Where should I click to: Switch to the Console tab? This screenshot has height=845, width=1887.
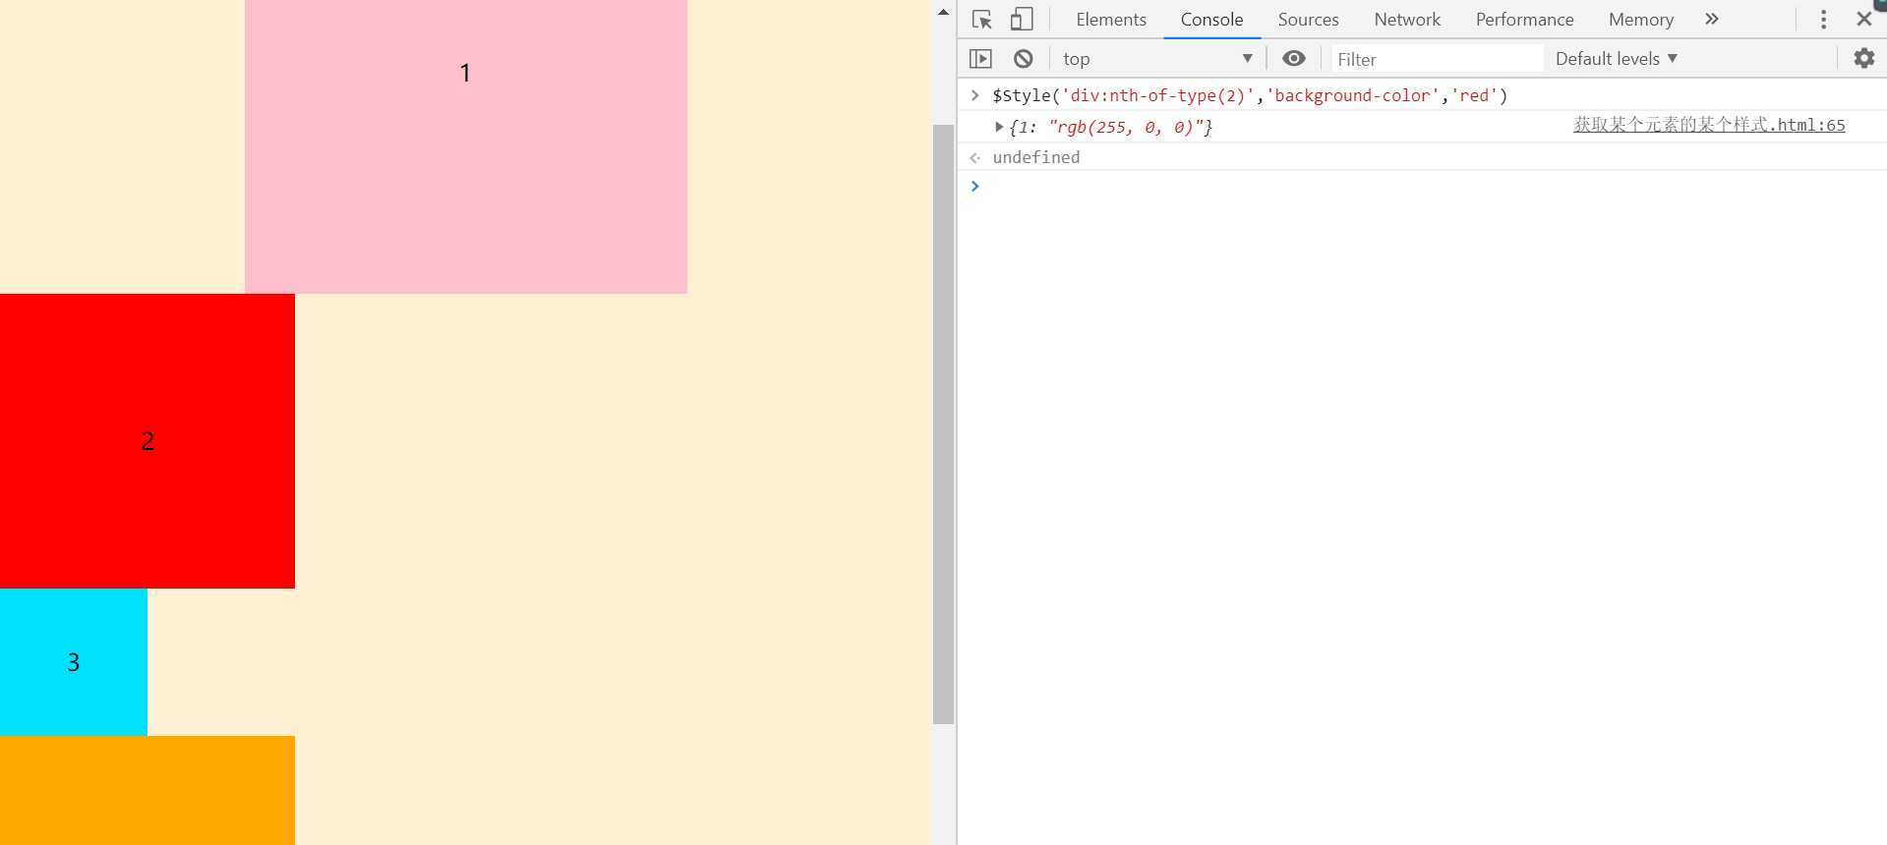point(1211,20)
